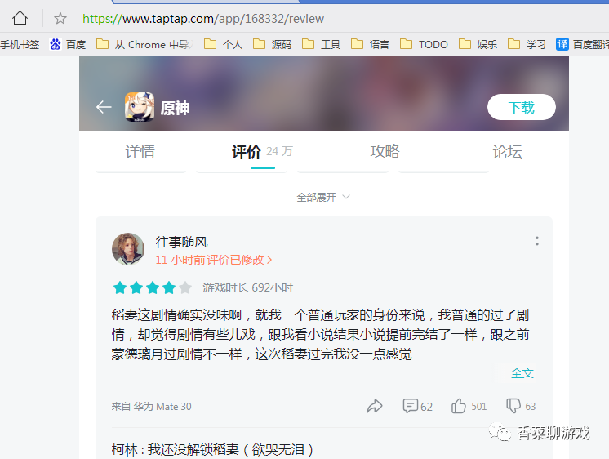Screen dimensions: 609x459
Task: Open the 百度翻译 bookmark
Action: coord(582,45)
